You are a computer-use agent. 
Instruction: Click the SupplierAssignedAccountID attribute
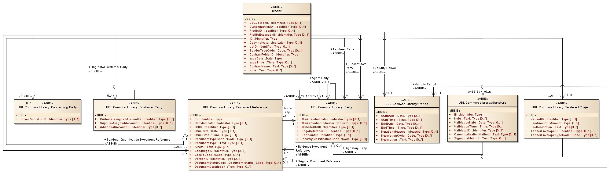(x=136, y=123)
